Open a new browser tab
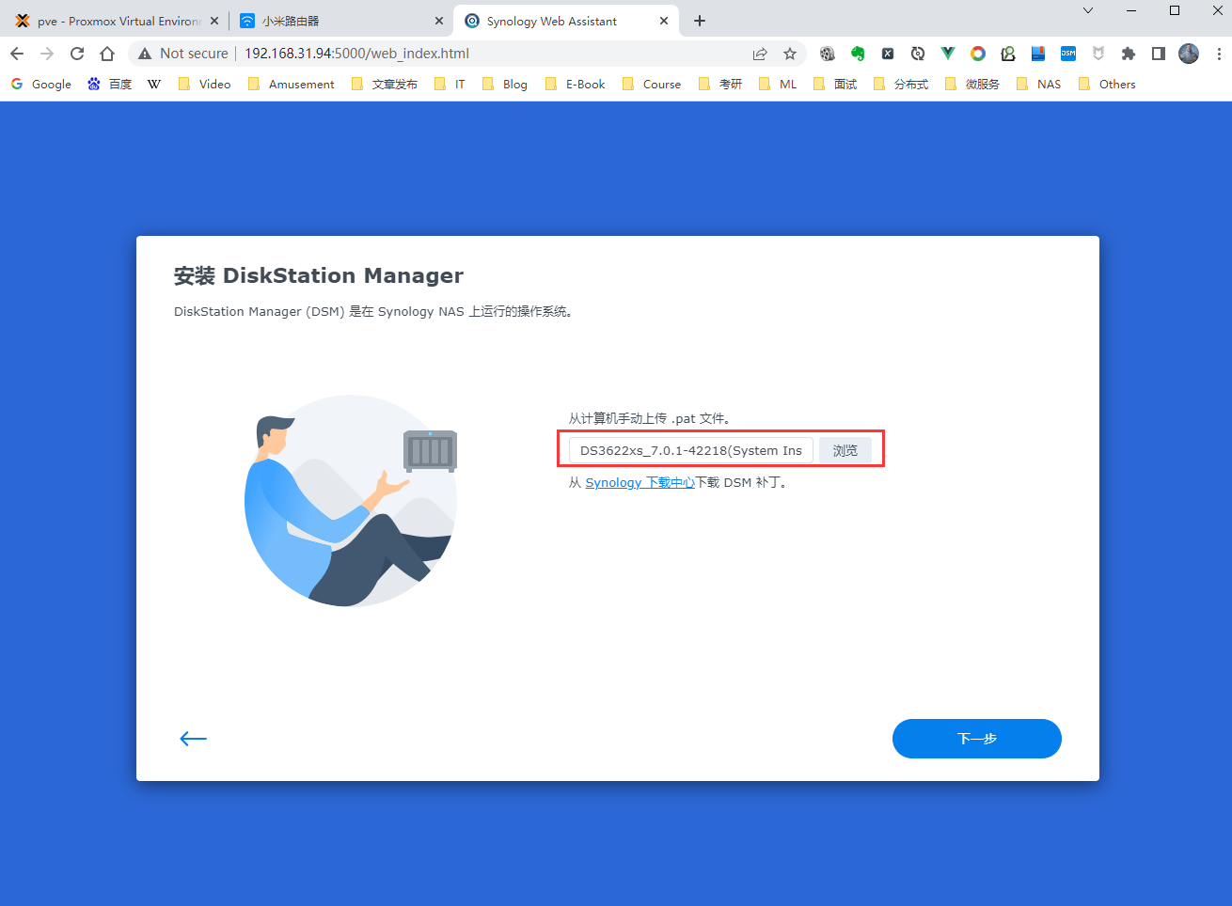The width and height of the screenshot is (1232, 906). 700,21
